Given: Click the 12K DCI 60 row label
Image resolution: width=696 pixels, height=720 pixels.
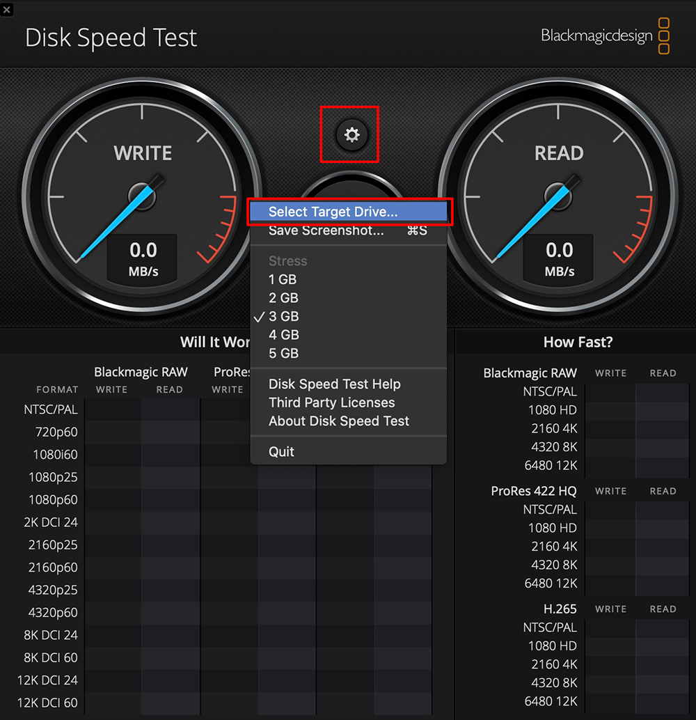Looking at the screenshot, I should pos(47,703).
